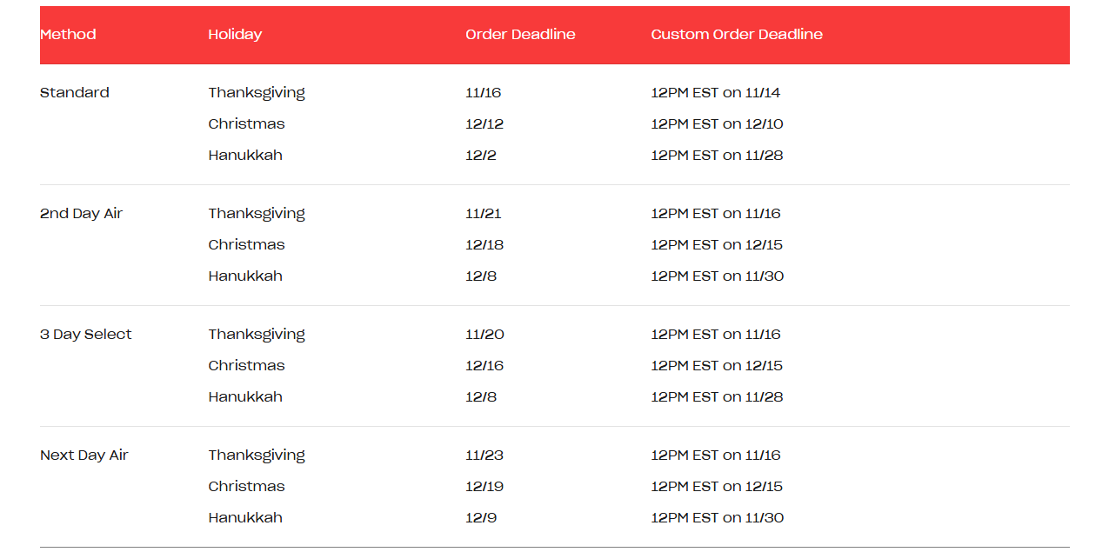The width and height of the screenshot is (1109, 552).
Task: Select the Standard shipping method label
Action: [x=75, y=93]
